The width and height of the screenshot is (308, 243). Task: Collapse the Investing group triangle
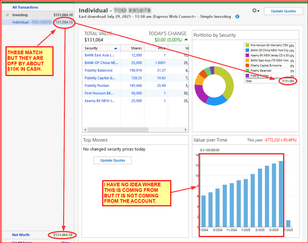(7, 15)
